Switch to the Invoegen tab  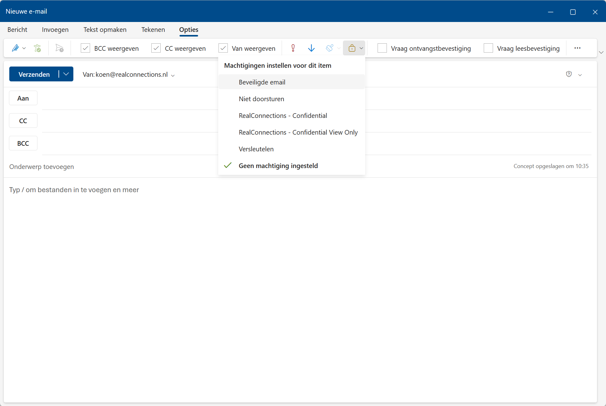click(x=55, y=30)
